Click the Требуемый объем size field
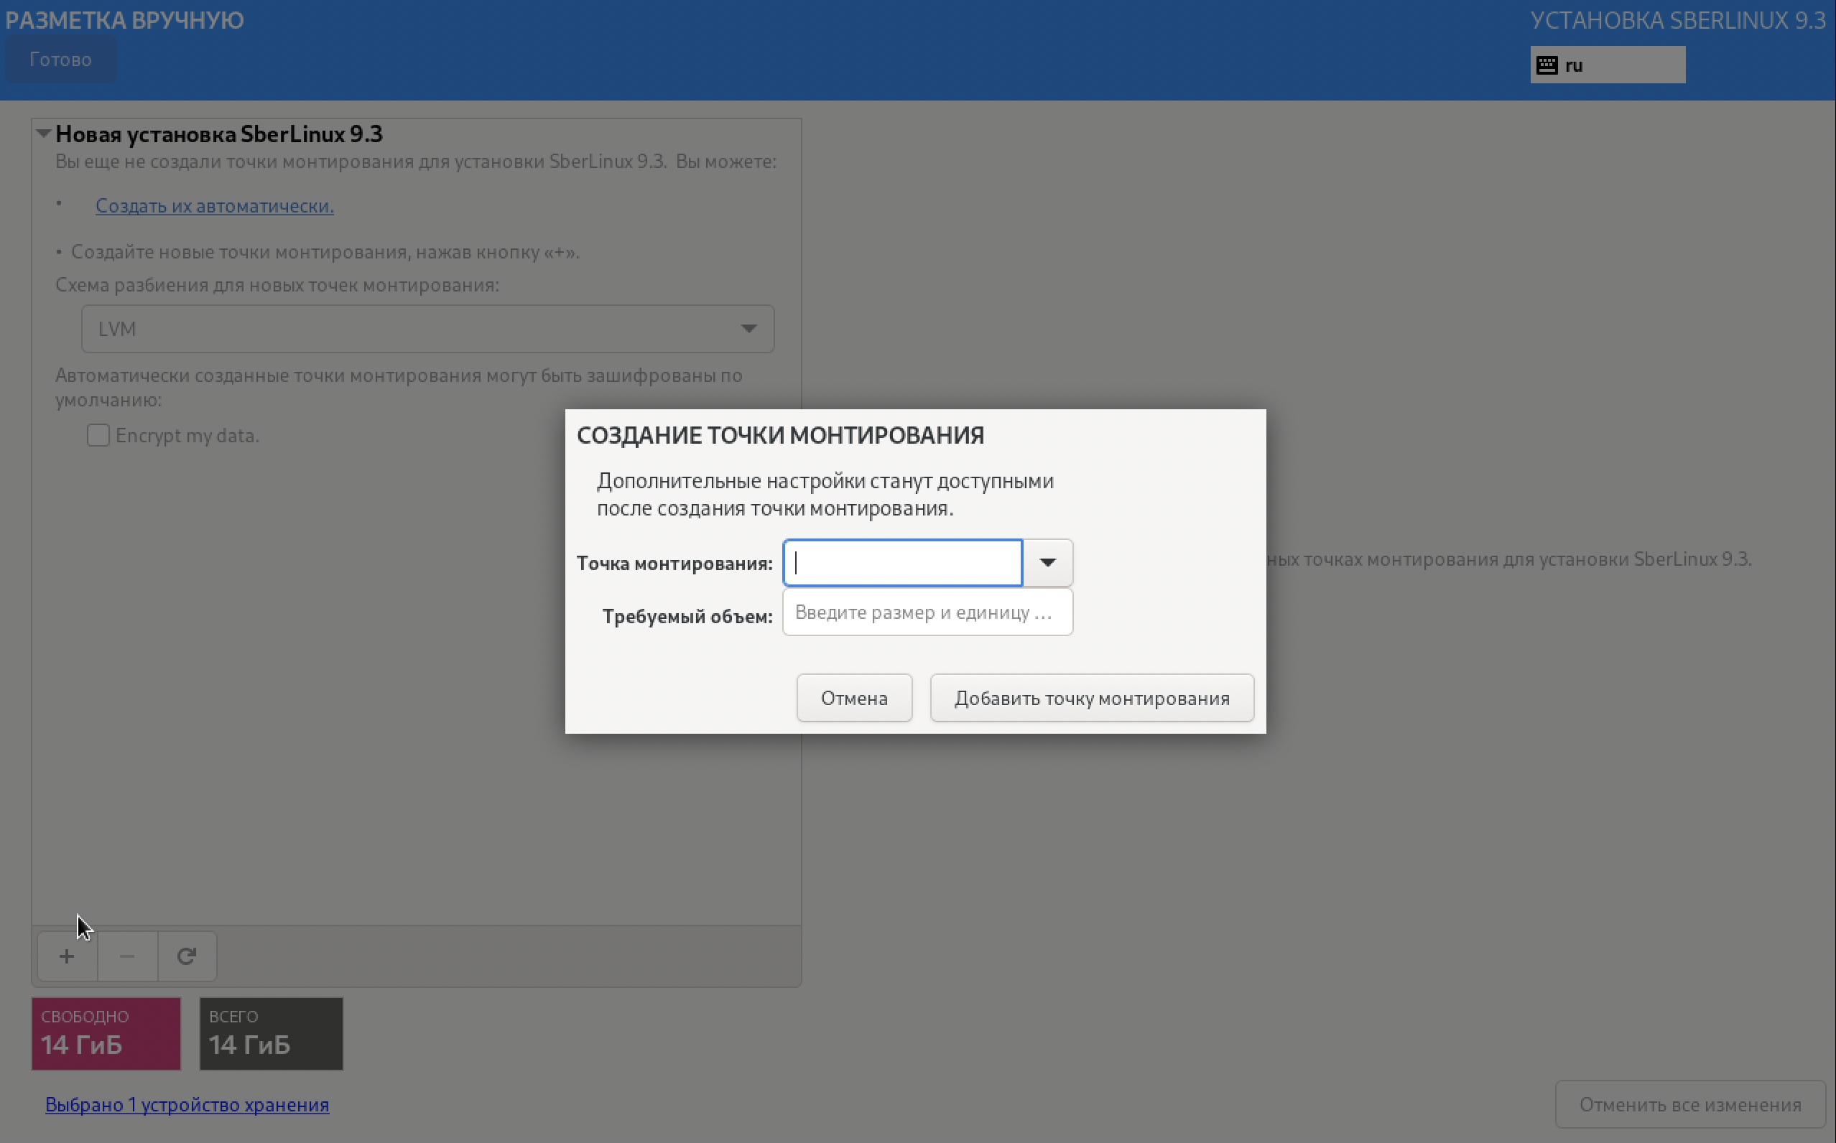 [927, 612]
